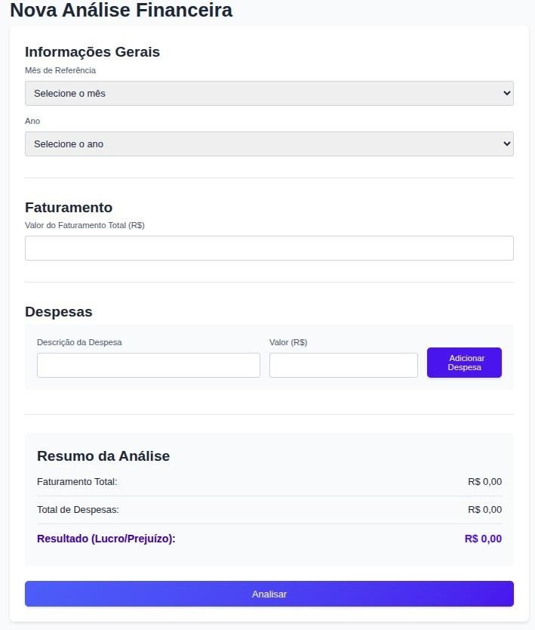This screenshot has height=630, width=535.
Task: Click the 'Resumo da Análise' heading
Action: tap(103, 456)
